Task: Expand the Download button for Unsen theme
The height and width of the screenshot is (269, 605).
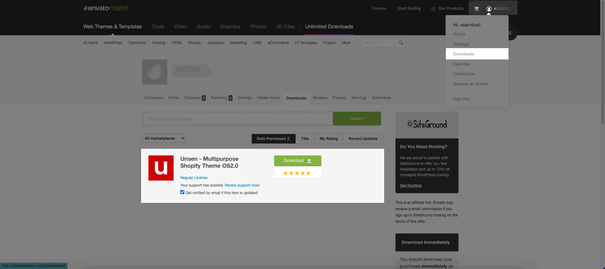Action: pos(297,160)
